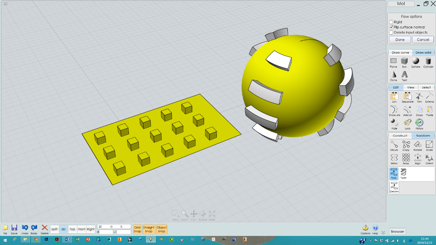Open the History tool
Viewport: 436px width, 245px height.
pos(419,124)
